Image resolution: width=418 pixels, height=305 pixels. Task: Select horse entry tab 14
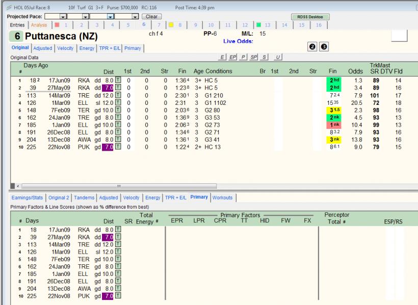284,25
